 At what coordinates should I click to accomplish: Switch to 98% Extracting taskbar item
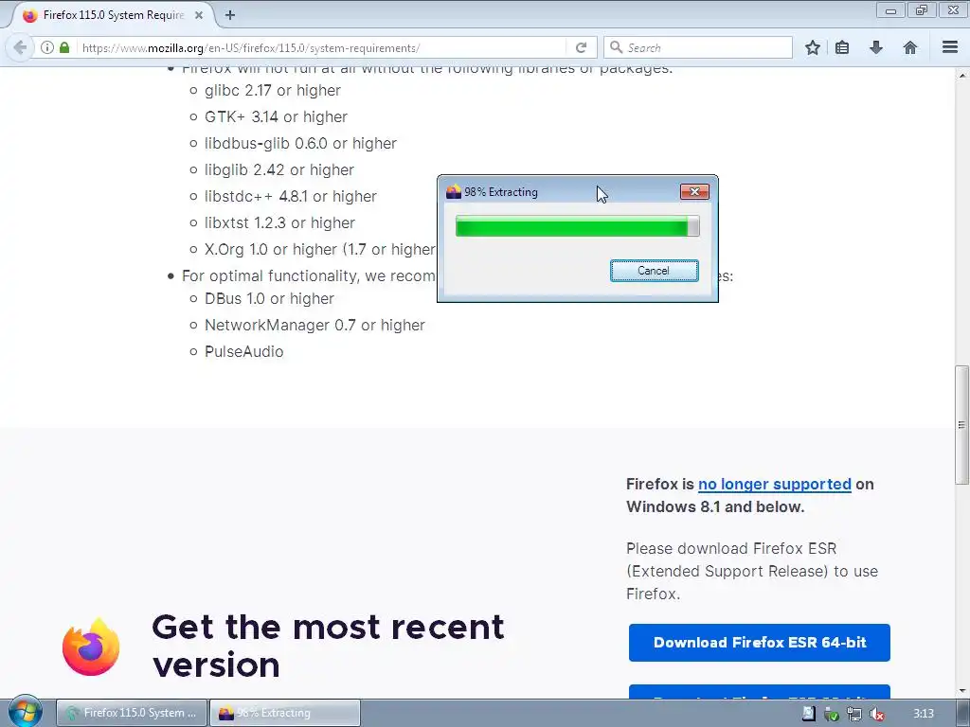pos(284,713)
